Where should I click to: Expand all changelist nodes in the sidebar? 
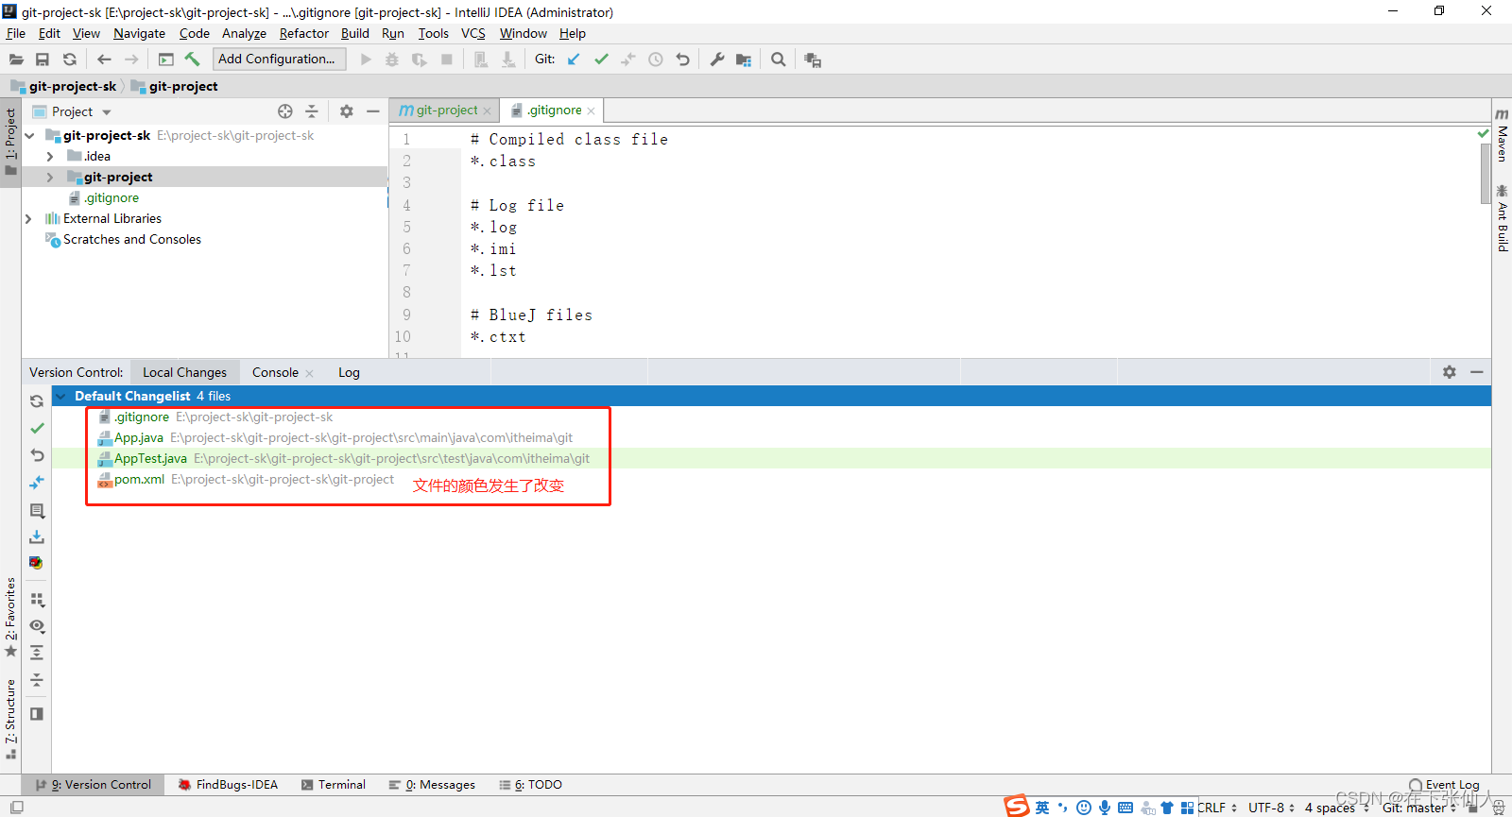(x=37, y=653)
